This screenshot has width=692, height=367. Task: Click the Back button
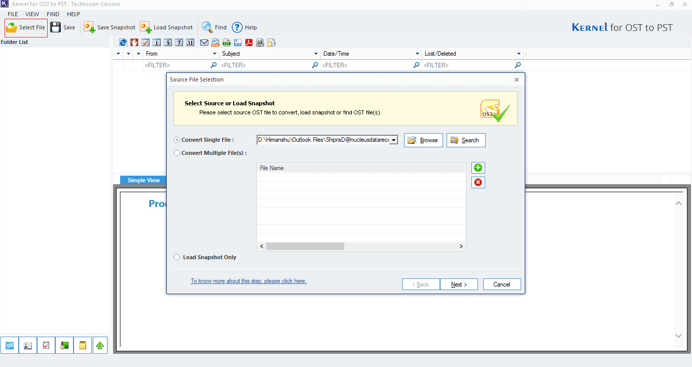(x=421, y=284)
